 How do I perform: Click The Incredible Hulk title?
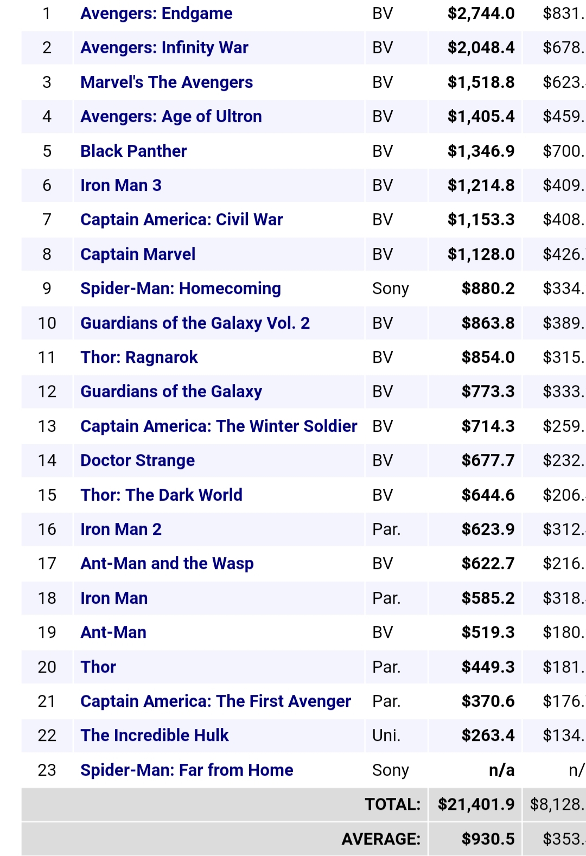click(x=155, y=736)
